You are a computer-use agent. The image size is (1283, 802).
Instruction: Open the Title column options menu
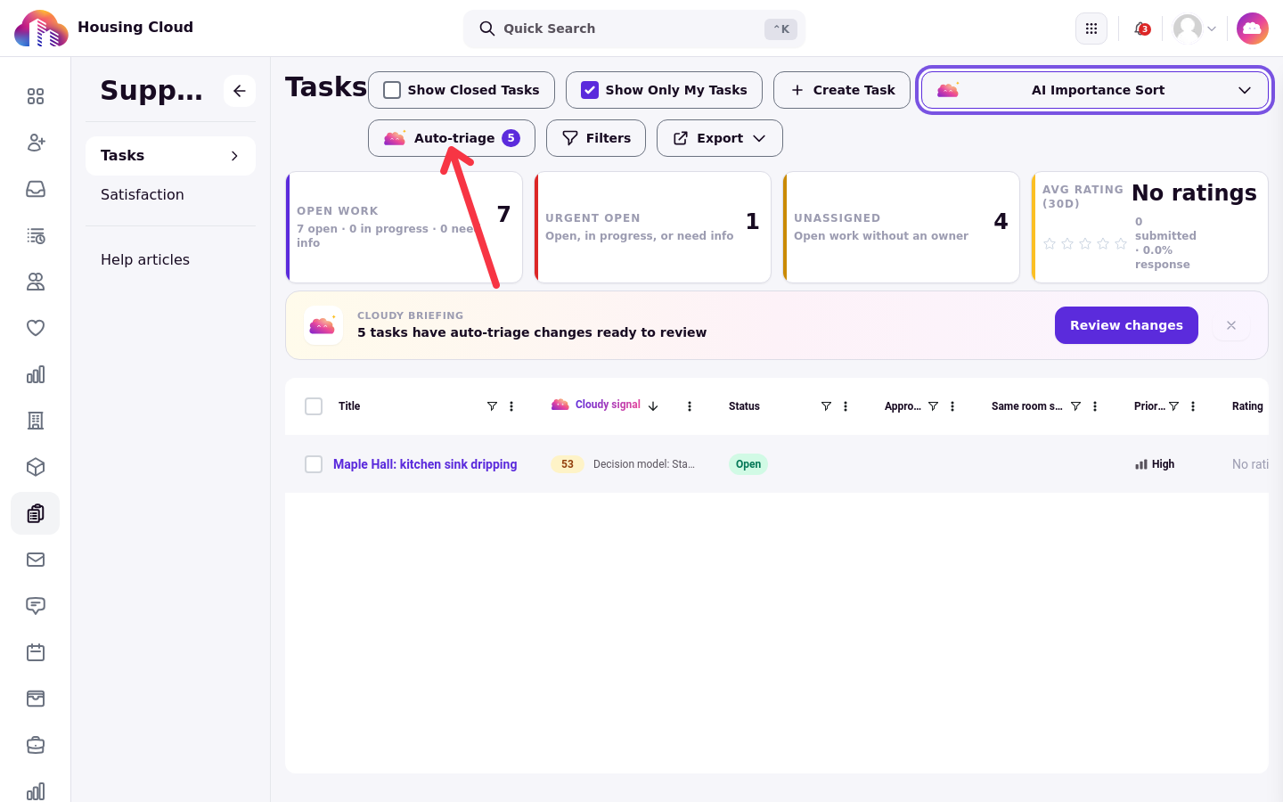point(511,406)
